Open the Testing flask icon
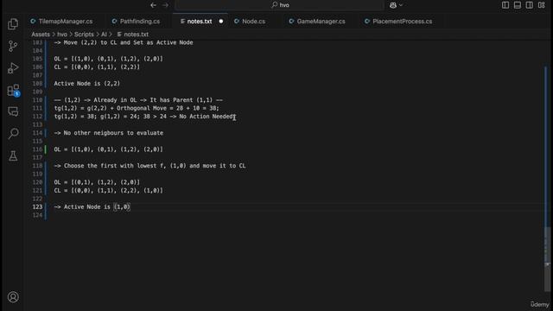The width and height of the screenshot is (553, 311). point(13,155)
